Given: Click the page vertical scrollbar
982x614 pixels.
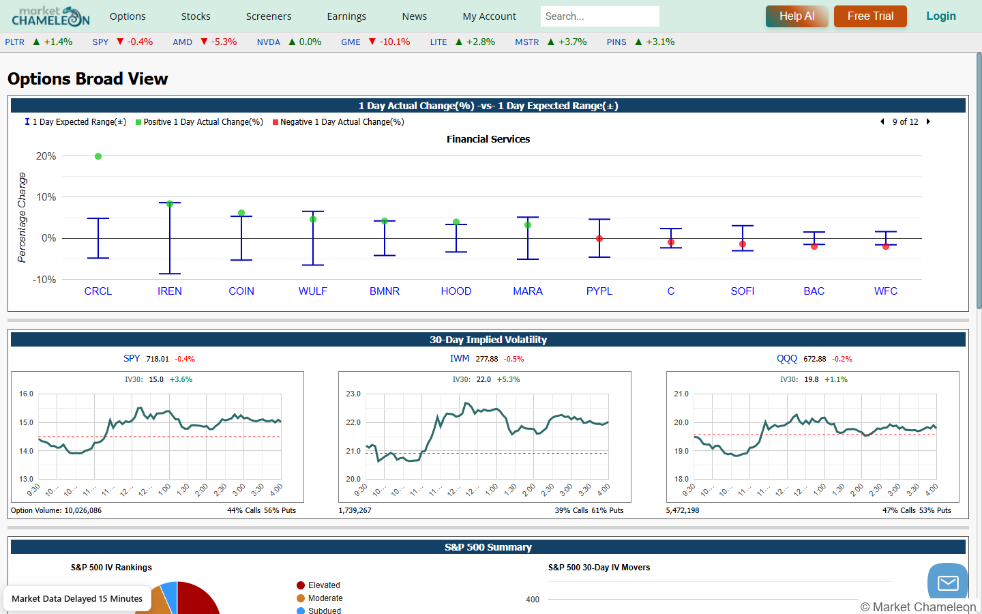Looking at the screenshot, I should pos(979,181).
